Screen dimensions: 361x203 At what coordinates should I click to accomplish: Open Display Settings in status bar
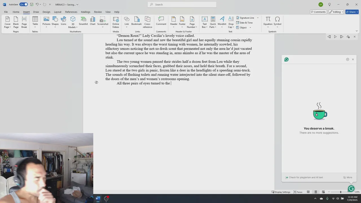tap(281, 192)
